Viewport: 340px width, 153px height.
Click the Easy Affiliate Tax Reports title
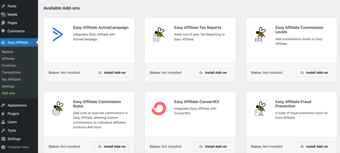198,27
